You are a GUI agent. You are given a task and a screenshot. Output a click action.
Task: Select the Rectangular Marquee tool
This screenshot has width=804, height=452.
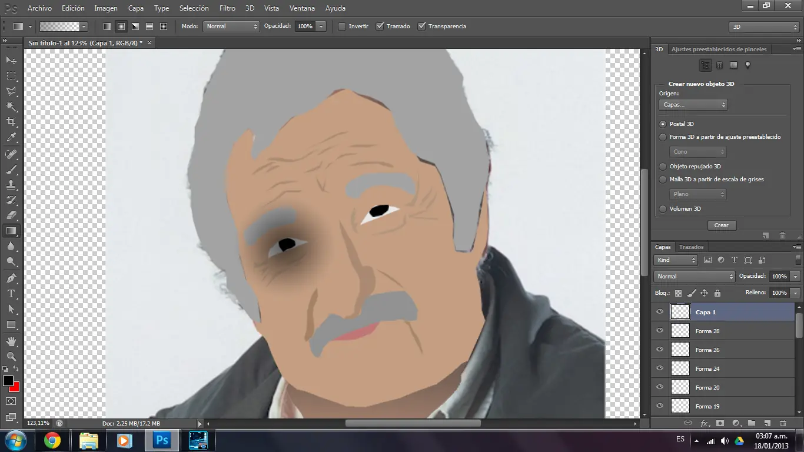pos(11,76)
